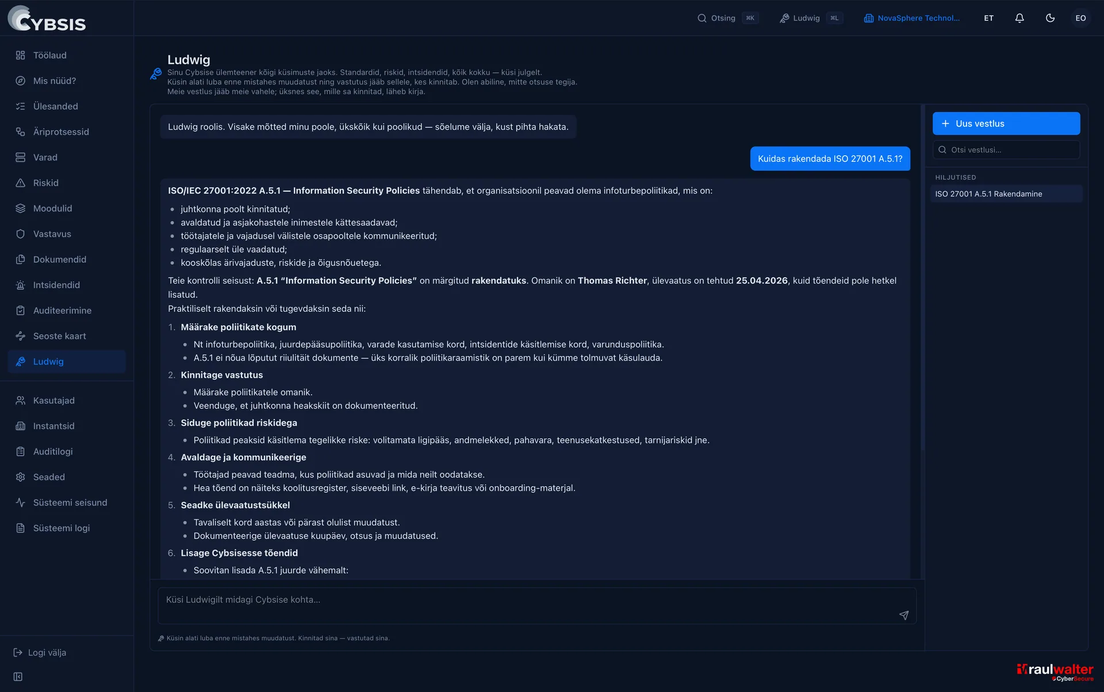Click the name "Thomas Richter" in the reply

click(612, 281)
